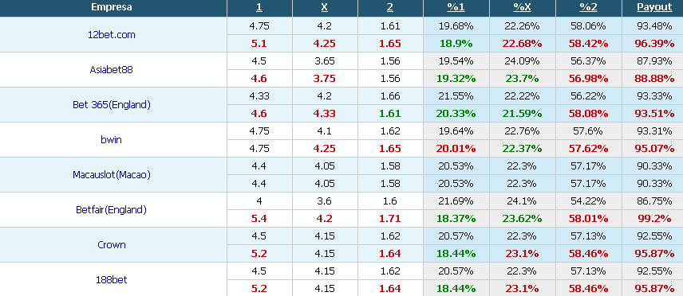683x296 pixels.
Task: Sort by the %1 column header
Action: pos(456,7)
